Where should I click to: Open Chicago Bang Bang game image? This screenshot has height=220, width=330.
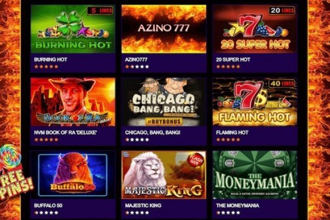coord(164,102)
